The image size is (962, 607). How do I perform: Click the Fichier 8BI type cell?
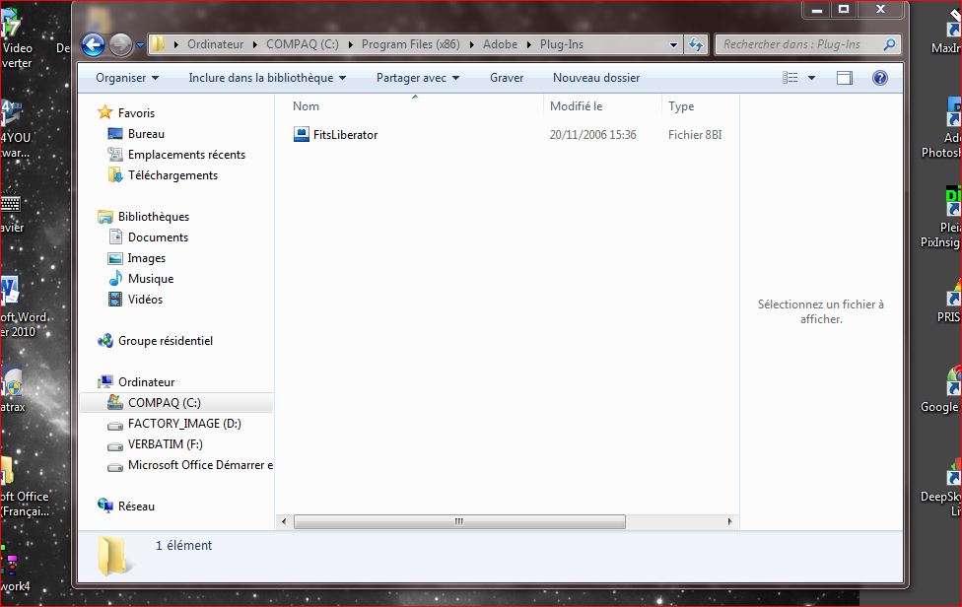(695, 135)
